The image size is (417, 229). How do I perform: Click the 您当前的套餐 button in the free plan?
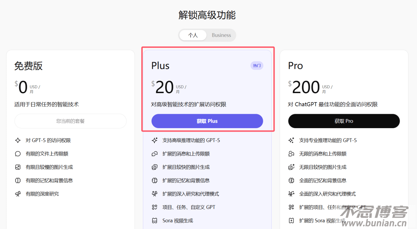70,121
